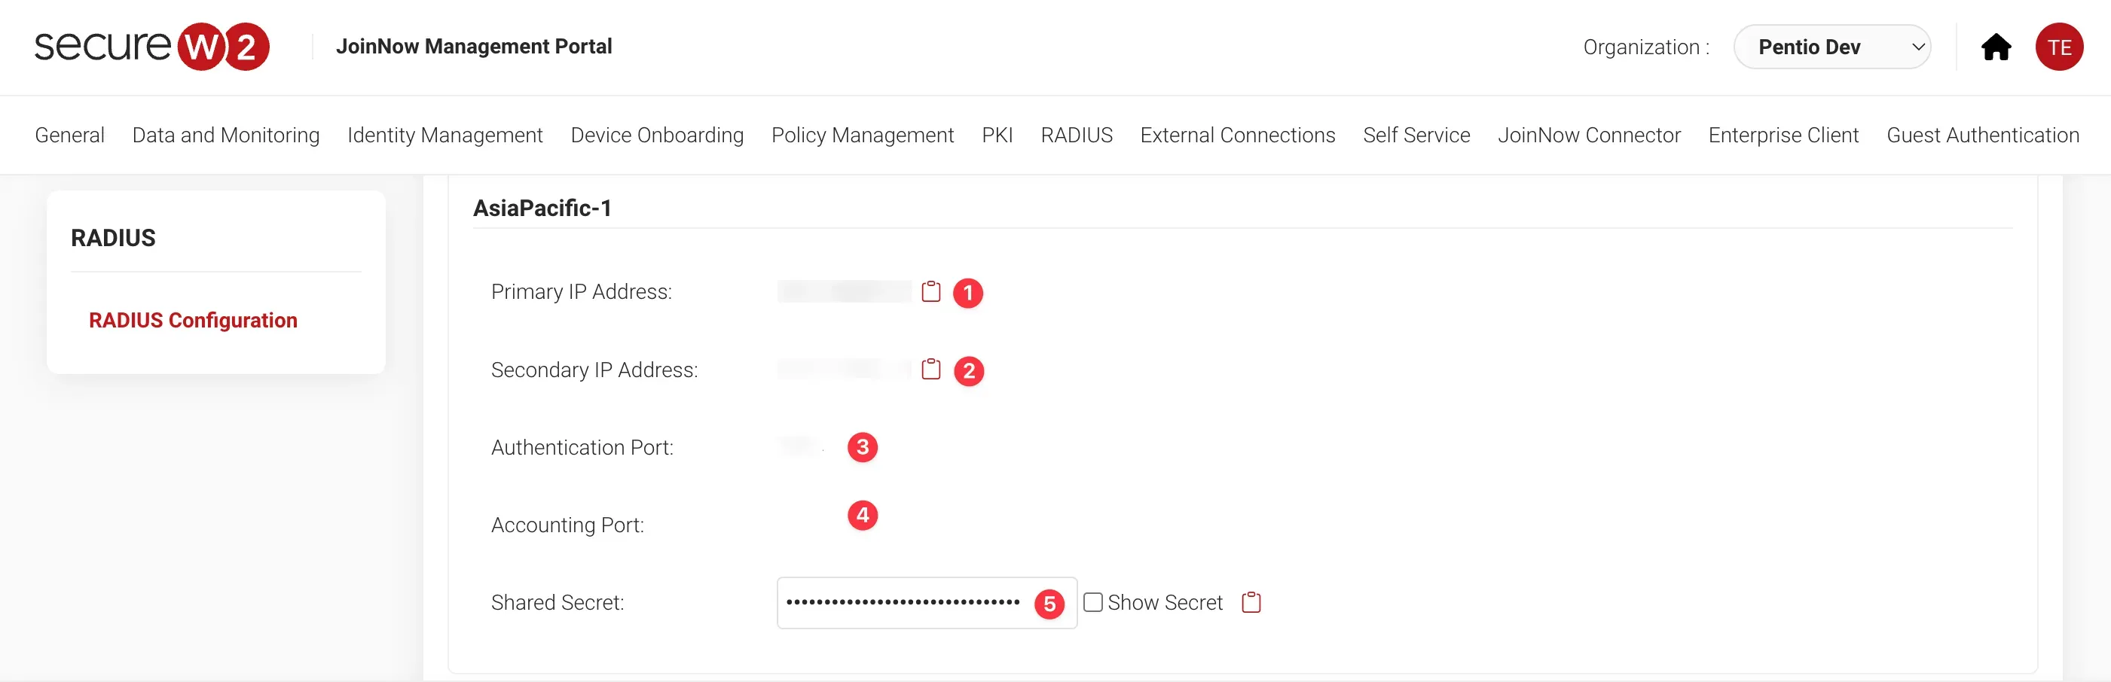Image resolution: width=2111 pixels, height=682 pixels.
Task: Open the External Connections menu
Action: pos(1237,135)
